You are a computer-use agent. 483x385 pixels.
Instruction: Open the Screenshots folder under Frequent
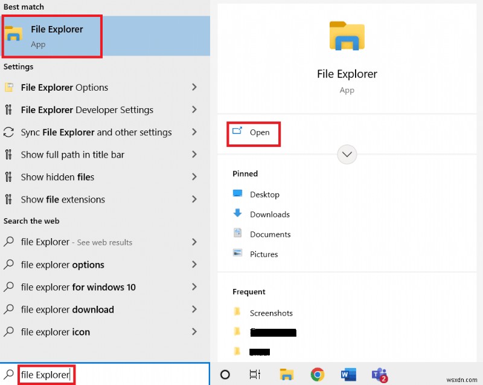pos(272,313)
